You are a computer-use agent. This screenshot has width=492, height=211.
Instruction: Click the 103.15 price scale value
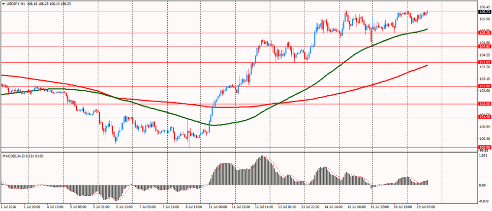[x=485, y=79]
